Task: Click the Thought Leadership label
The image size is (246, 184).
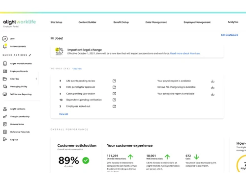Action: pyautogui.click(x=20, y=117)
